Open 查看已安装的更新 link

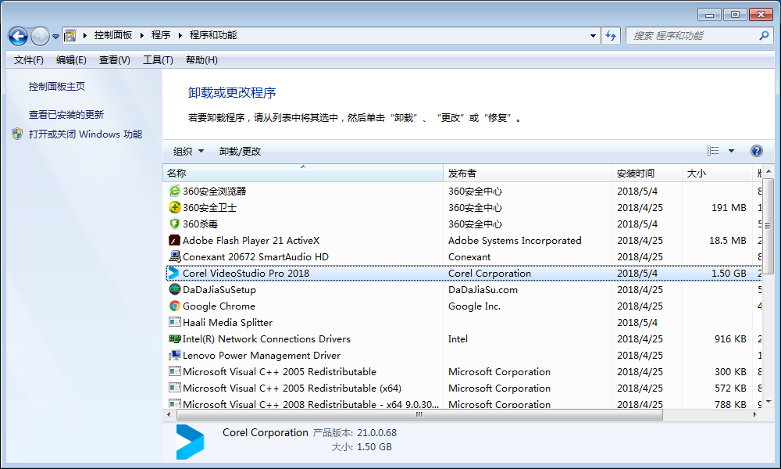pyautogui.click(x=66, y=115)
